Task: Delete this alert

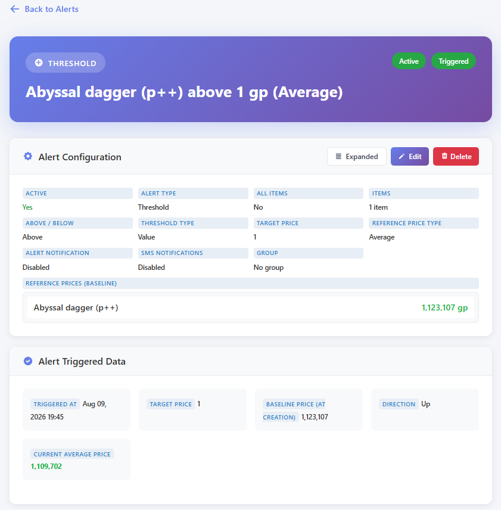Action: pyautogui.click(x=456, y=157)
